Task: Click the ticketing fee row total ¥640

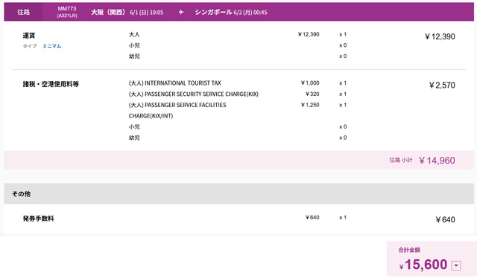Action: (x=445, y=219)
